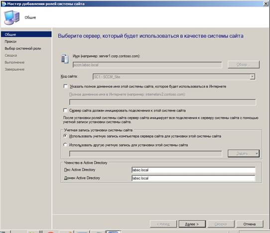Image resolution: width=270 pixels, height=233 pixels.
Task: Open the Выбор системной роли step
Action: pos(23,48)
